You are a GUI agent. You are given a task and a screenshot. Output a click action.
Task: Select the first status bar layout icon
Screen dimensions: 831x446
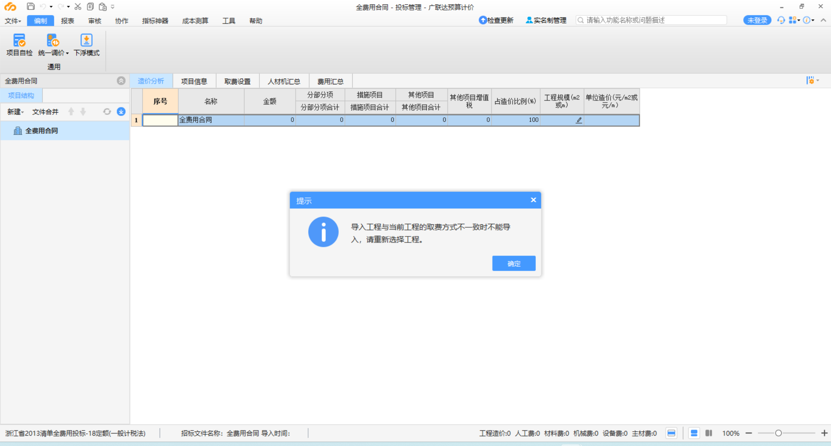click(671, 433)
